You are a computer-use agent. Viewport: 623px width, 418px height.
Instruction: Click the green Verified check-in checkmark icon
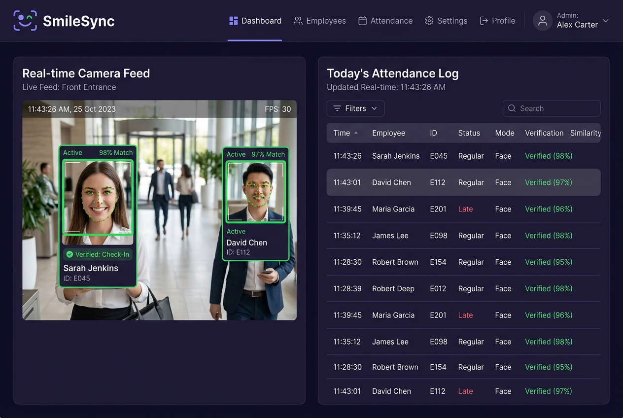coord(69,254)
